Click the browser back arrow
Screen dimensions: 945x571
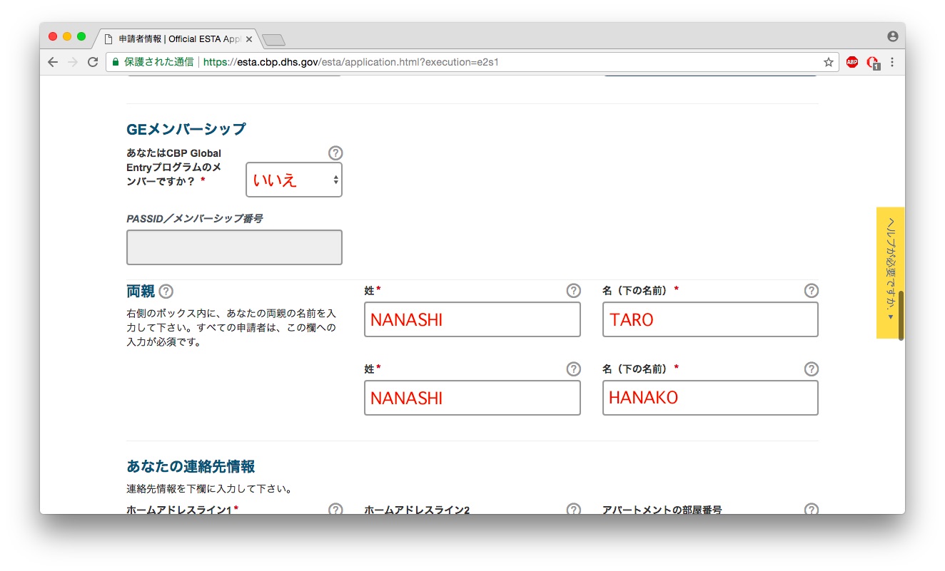(53, 62)
